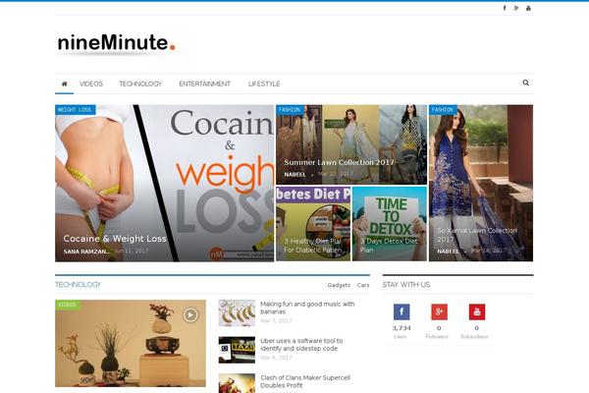The image size is (589, 393).
Task: Click the '0' Followers count
Action: coord(439,328)
